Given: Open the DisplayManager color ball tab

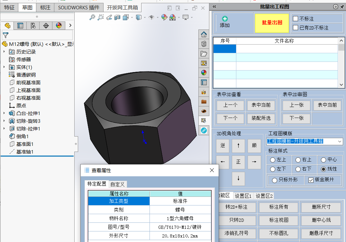Looking at the screenshot, I should (x=59, y=26).
